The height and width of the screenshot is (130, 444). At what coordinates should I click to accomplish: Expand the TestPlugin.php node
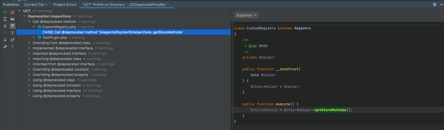pos(34,37)
